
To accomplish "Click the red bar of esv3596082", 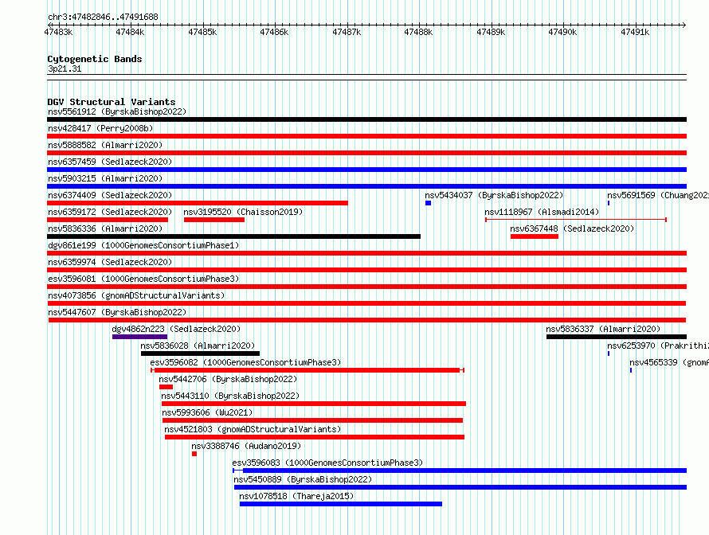I will click(x=307, y=370).
